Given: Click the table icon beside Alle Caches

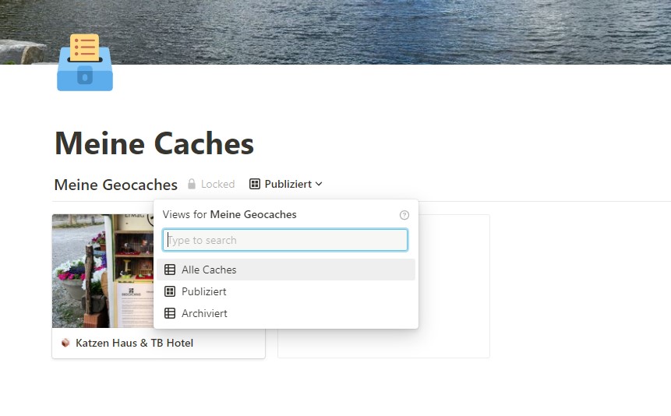Looking at the screenshot, I should click(x=170, y=270).
